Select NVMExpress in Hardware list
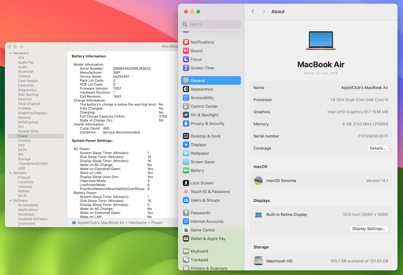 tap(28, 122)
